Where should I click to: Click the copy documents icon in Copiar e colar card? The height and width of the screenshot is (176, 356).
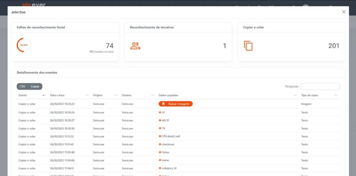pos(248,46)
